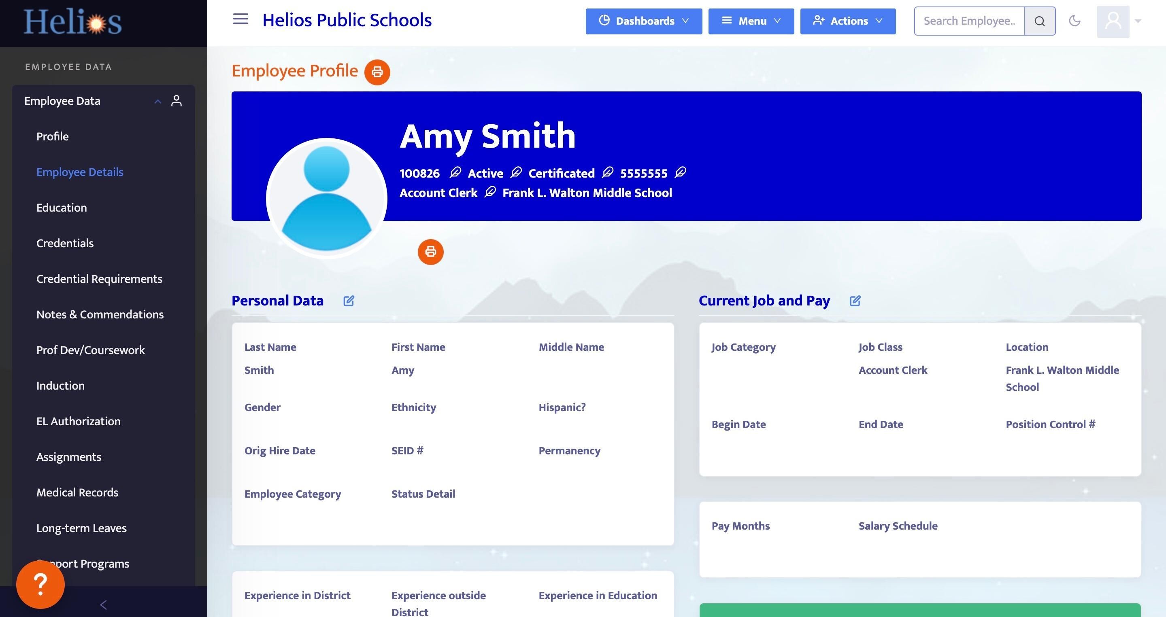
Task: Click the orange print button below the avatar
Action: (x=430, y=252)
